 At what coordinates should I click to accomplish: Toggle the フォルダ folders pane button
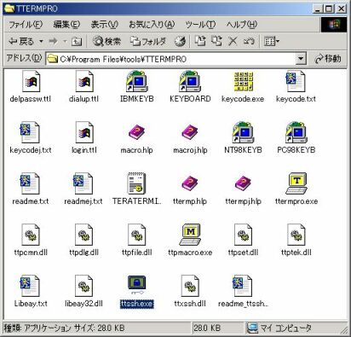click(148, 42)
